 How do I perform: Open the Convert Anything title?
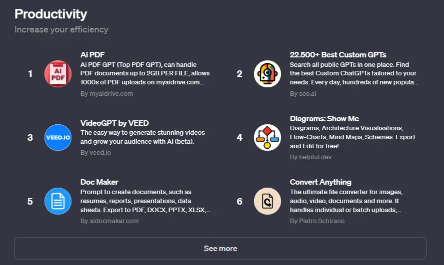[320, 182]
